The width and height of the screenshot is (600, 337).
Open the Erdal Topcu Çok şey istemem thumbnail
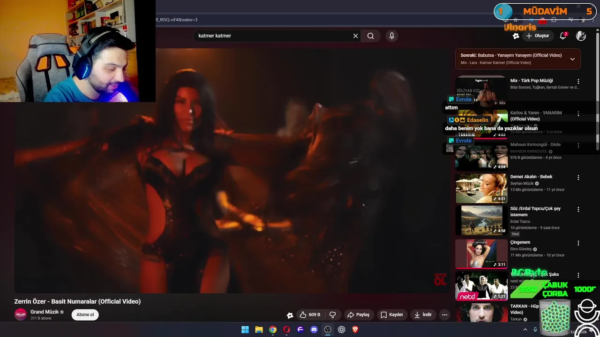pos(481,220)
